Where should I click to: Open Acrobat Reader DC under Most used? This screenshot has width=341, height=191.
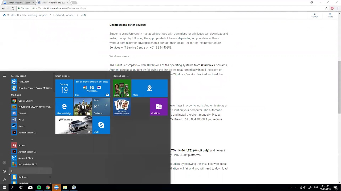(31, 133)
